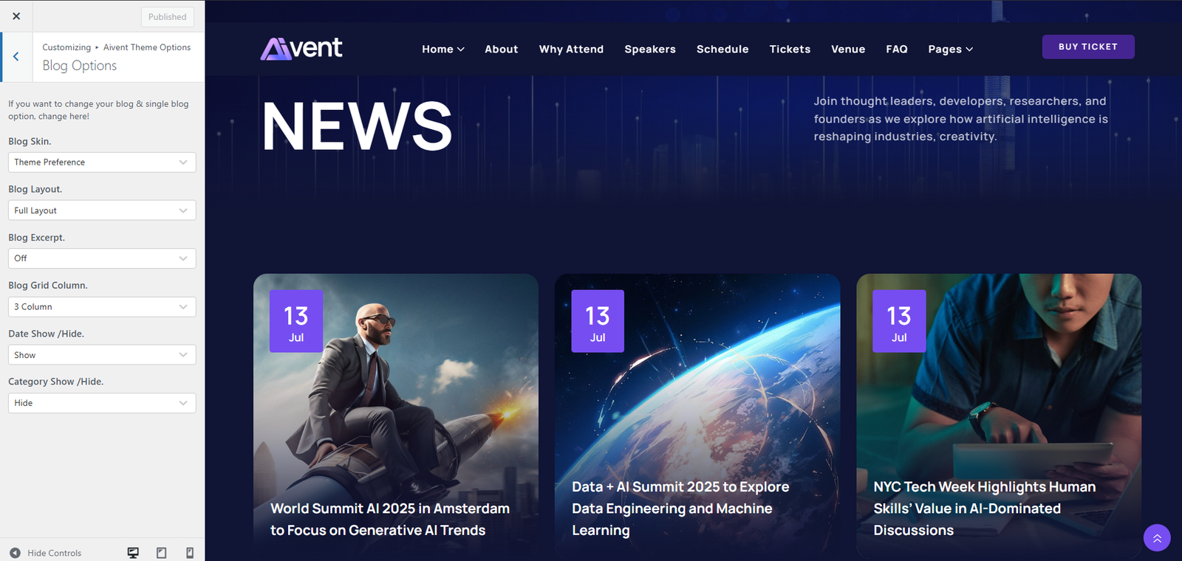Click the scroll-to-top round arrow button

coord(1157,537)
